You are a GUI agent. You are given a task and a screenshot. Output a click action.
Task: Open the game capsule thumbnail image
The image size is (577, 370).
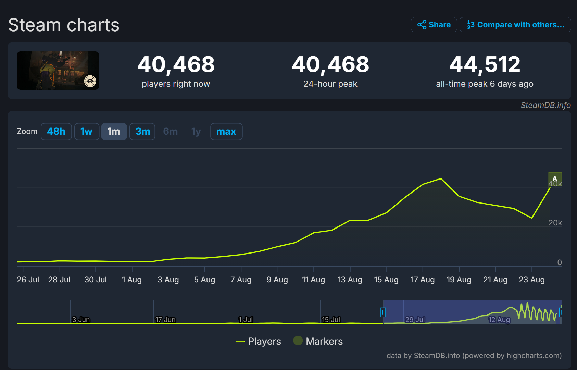58,71
